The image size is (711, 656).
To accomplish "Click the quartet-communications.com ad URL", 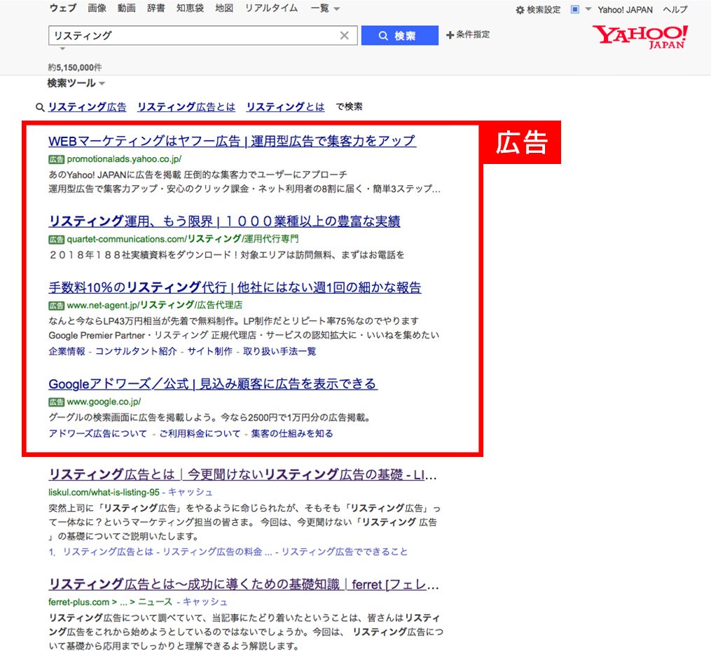I will [183, 239].
